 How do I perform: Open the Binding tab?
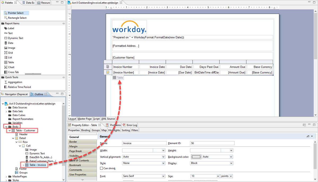point(86,130)
